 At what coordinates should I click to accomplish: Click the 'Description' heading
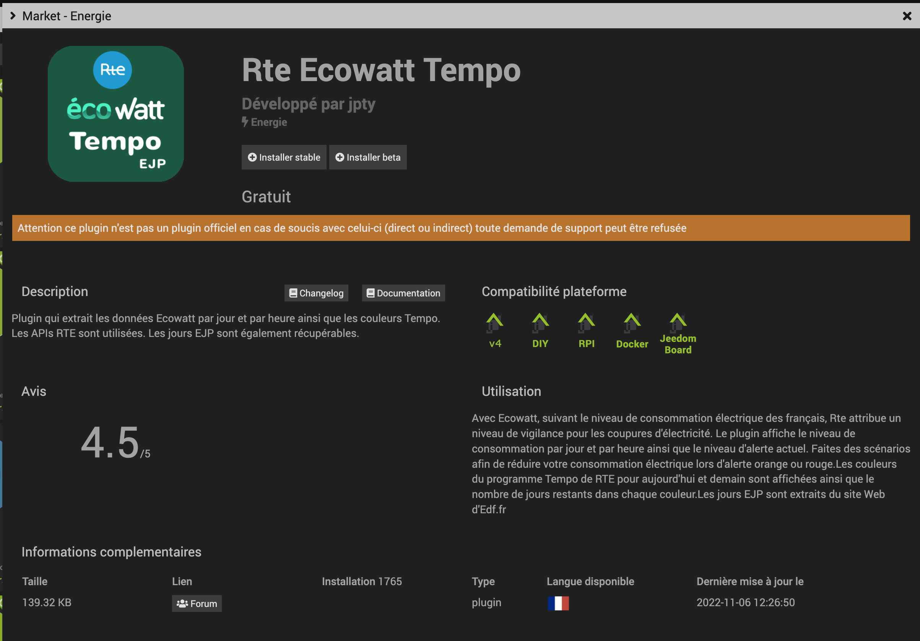click(x=55, y=291)
